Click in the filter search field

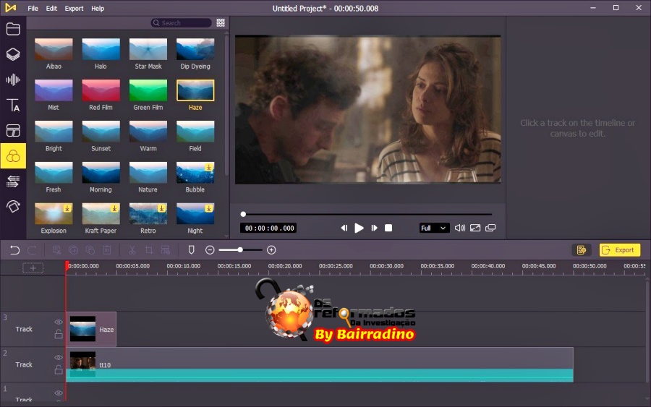coord(182,23)
